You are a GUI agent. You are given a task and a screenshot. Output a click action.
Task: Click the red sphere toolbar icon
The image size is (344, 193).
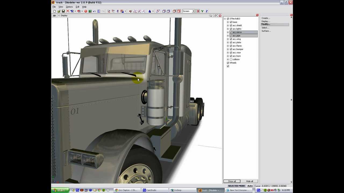coord(86,11)
